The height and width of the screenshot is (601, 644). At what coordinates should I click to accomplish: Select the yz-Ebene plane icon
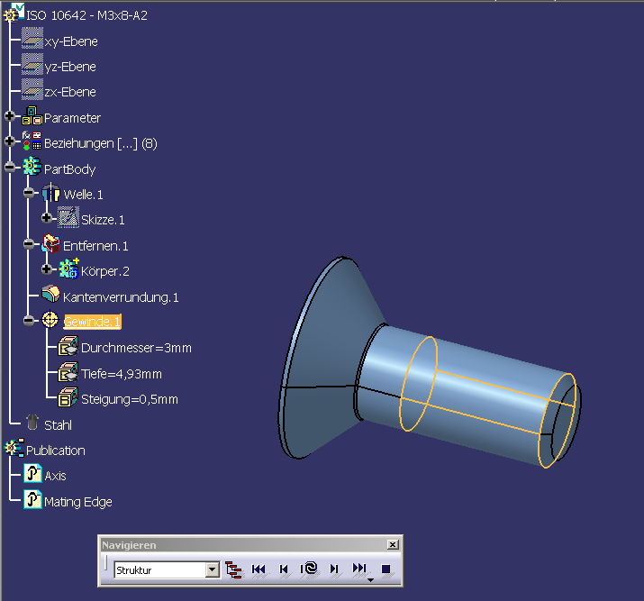(32, 64)
